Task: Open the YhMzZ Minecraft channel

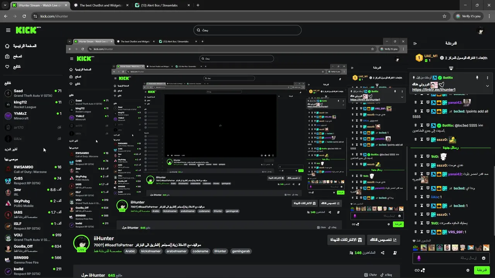Action: (33, 116)
